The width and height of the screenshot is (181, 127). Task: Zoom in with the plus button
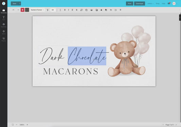27,125
